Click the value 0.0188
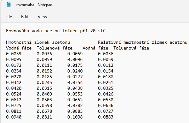The height and width of the screenshot is (123, 189). pyautogui.click(x=106, y=77)
